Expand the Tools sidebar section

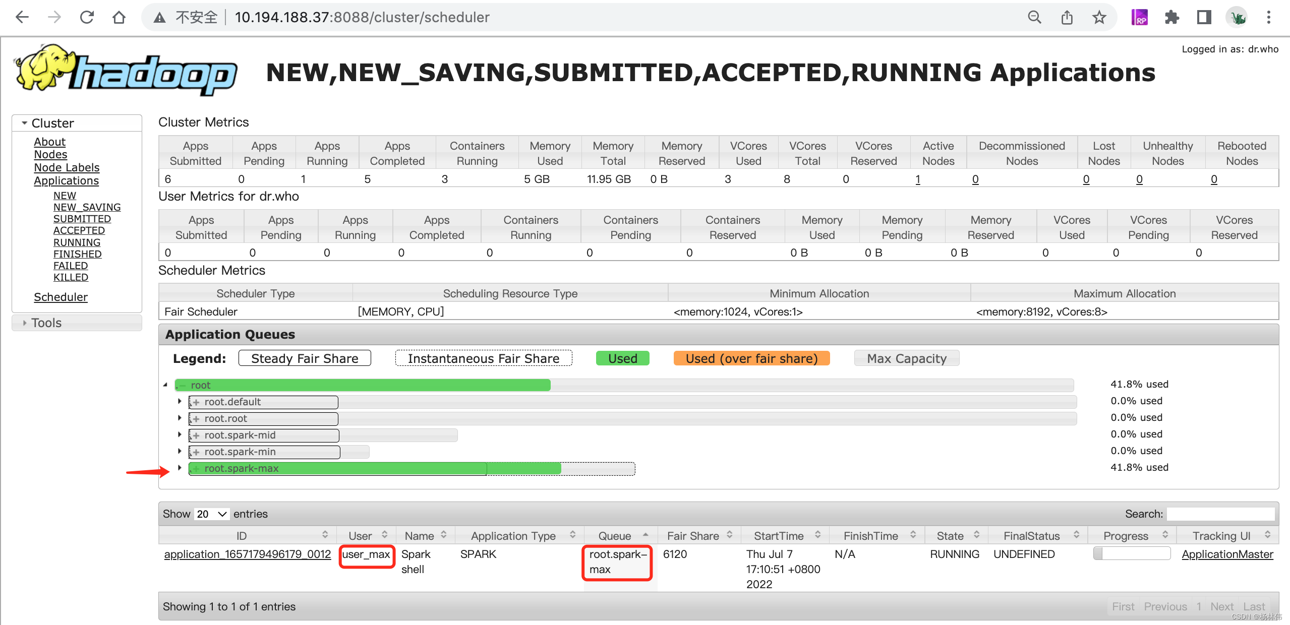point(46,323)
